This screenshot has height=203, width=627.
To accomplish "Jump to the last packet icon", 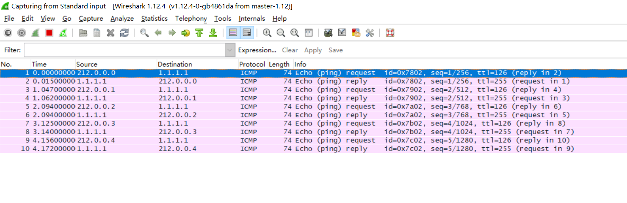I will coord(213,33).
